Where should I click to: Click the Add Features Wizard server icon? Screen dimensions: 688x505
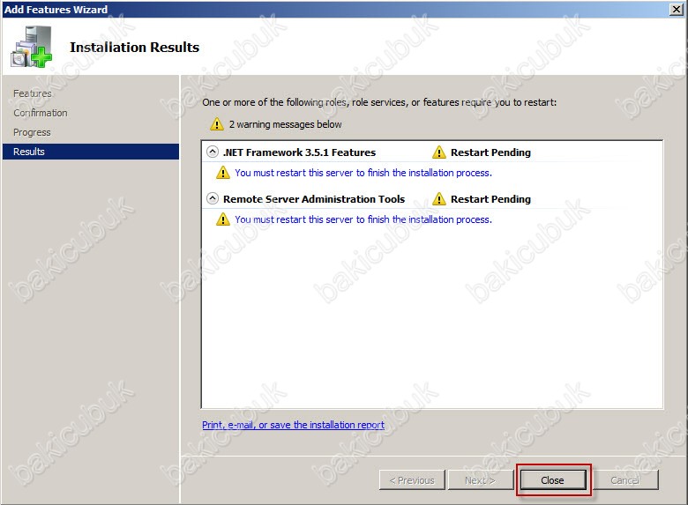[x=30, y=48]
